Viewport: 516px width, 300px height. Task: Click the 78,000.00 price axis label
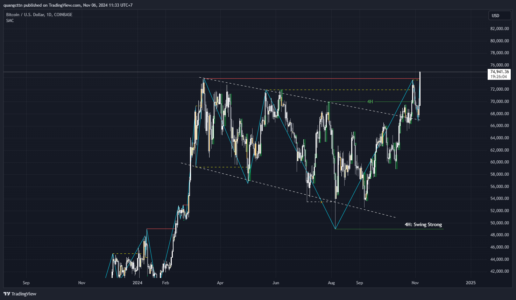500,53
